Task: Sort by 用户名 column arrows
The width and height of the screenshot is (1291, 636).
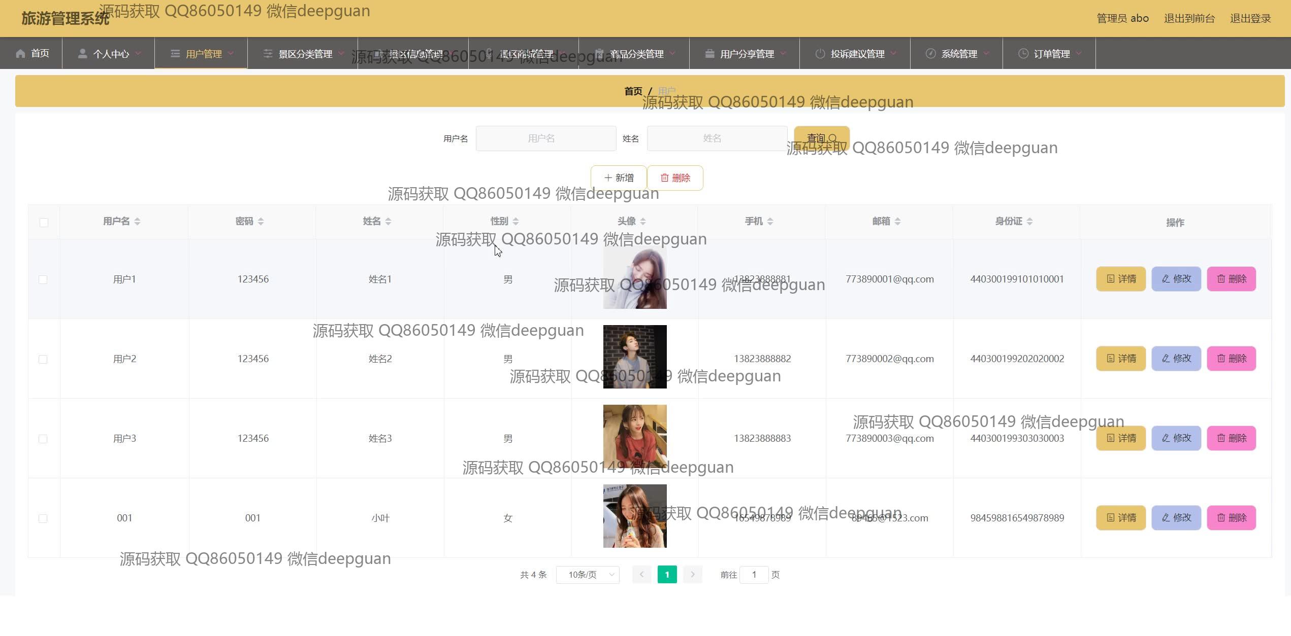Action: pos(137,222)
